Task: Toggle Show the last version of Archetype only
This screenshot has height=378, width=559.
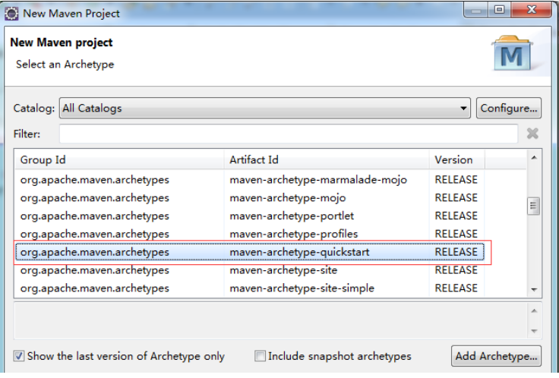Action: [19, 356]
